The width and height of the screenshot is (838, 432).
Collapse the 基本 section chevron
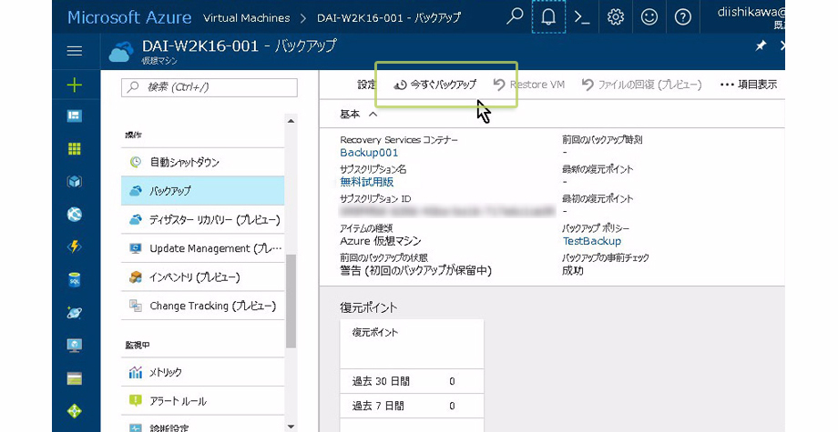pos(373,115)
